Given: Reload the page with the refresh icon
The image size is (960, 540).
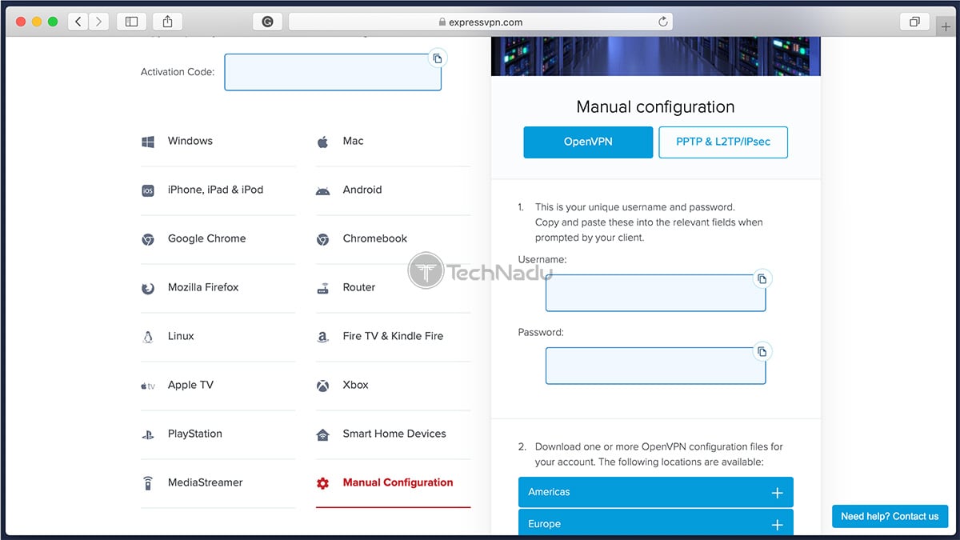Looking at the screenshot, I should [x=662, y=22].
